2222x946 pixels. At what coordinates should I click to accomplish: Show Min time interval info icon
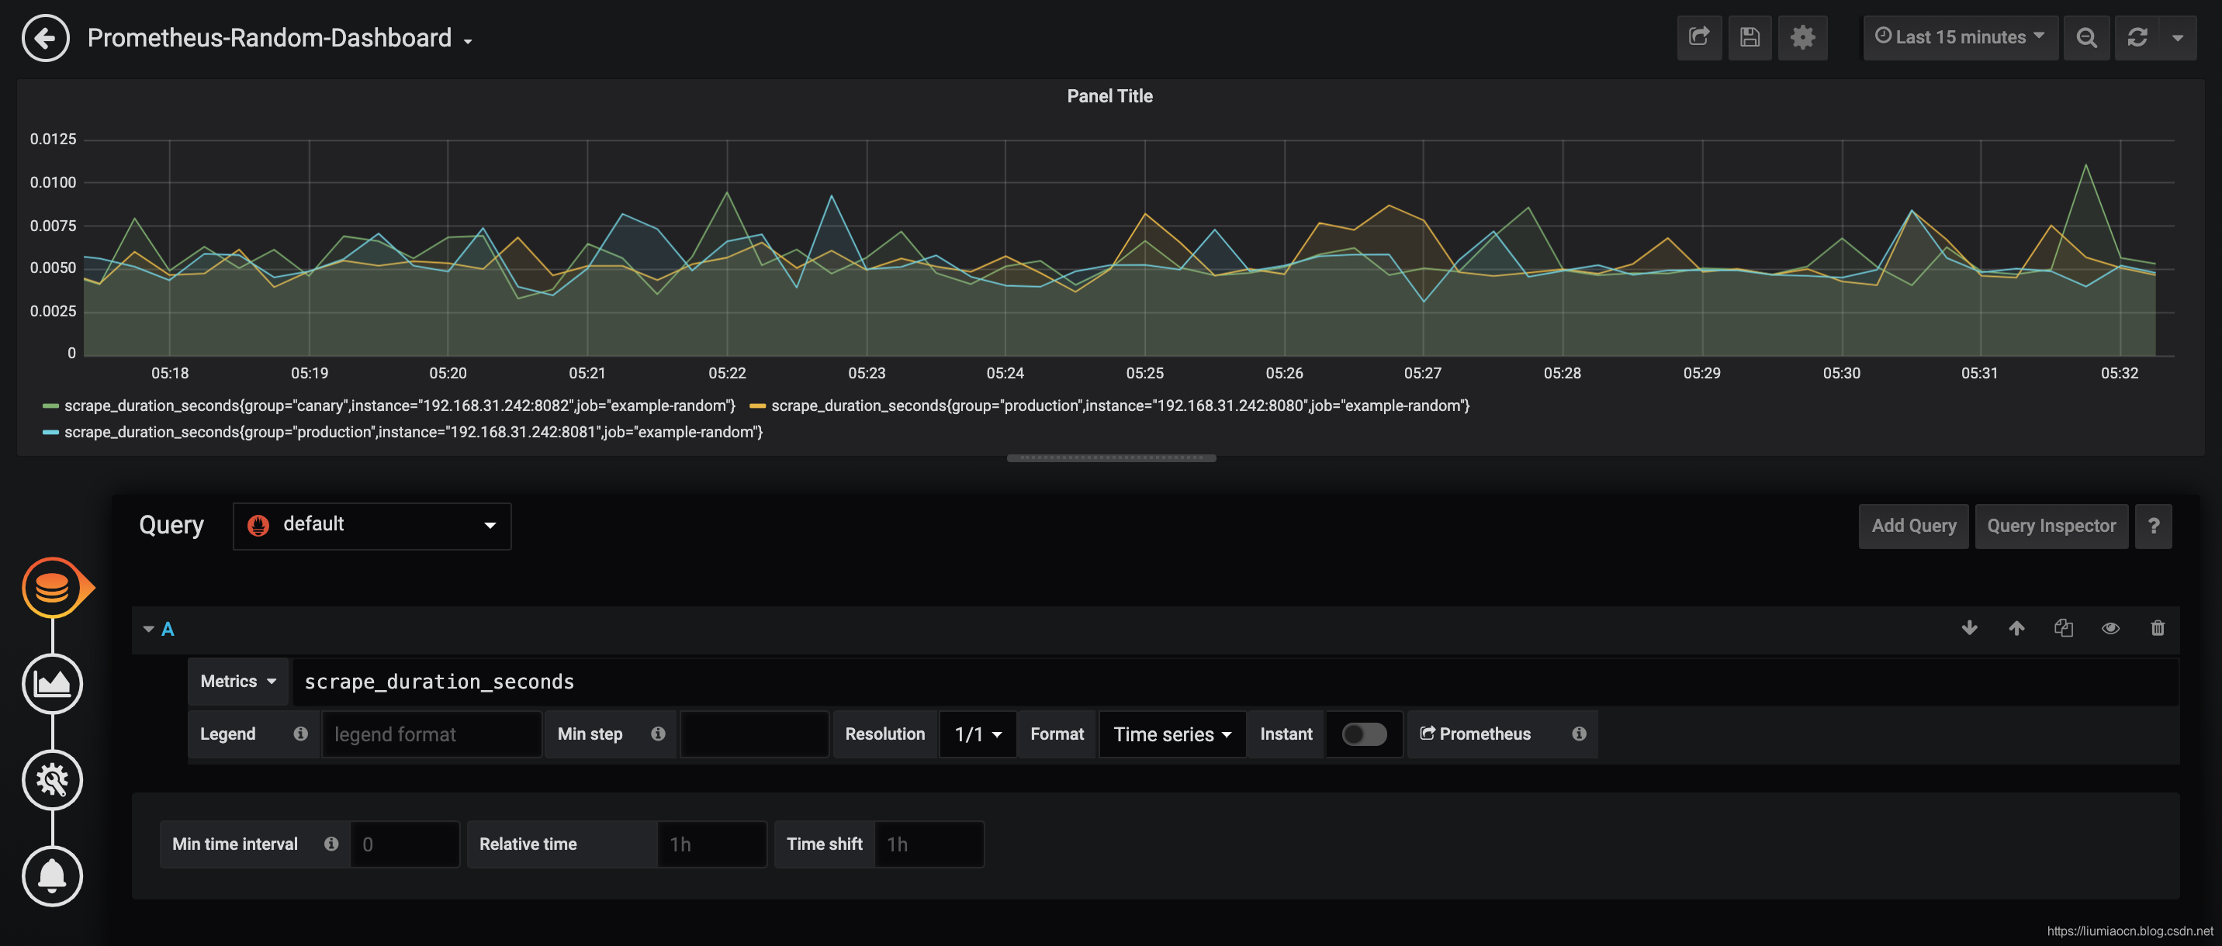[331, 844]
